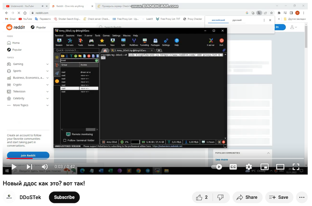Open the Windows Start menu
This screenshot has width=312, height=206.
(x=7, y=171)
